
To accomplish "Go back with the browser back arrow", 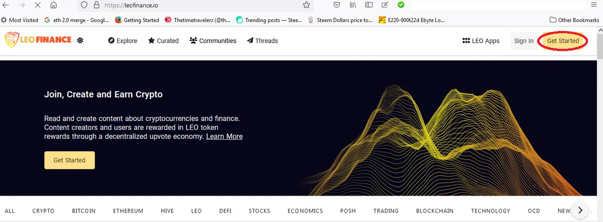I will (x=6, y=5).
